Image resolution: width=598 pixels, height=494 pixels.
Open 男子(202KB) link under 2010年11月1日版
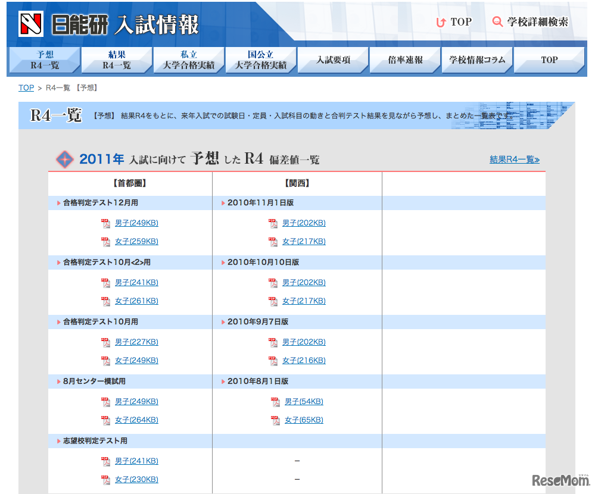click(x=304, y=223)
